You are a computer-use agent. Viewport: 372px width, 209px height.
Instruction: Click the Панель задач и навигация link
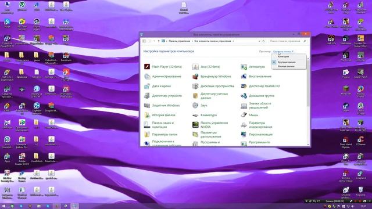pos(163,125)
